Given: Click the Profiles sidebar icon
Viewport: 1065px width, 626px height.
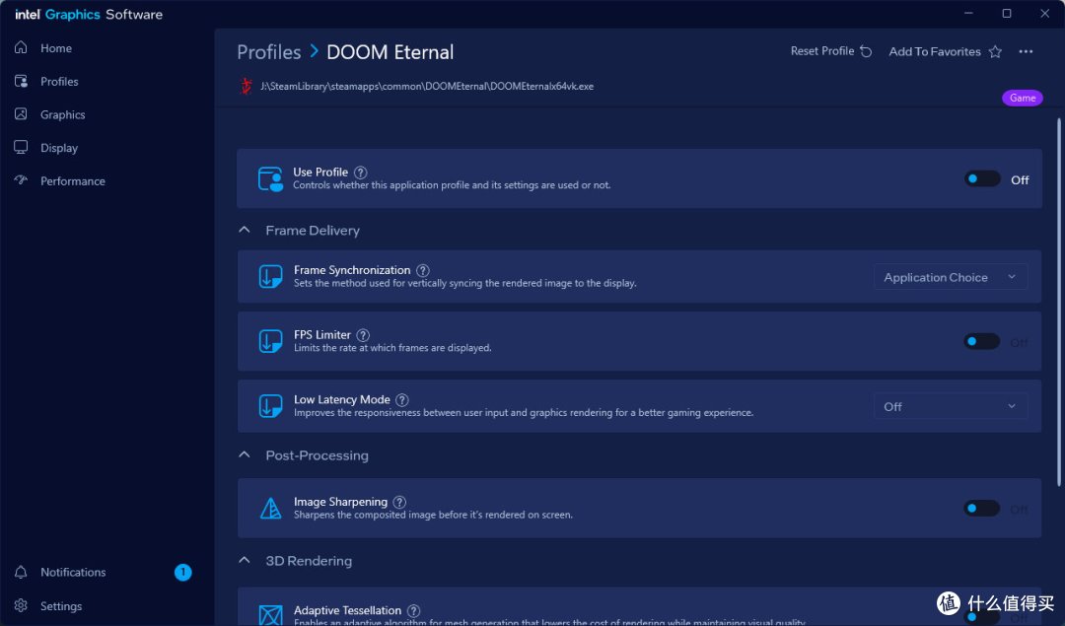Looking at the screenshot, I should coord(21,81).
